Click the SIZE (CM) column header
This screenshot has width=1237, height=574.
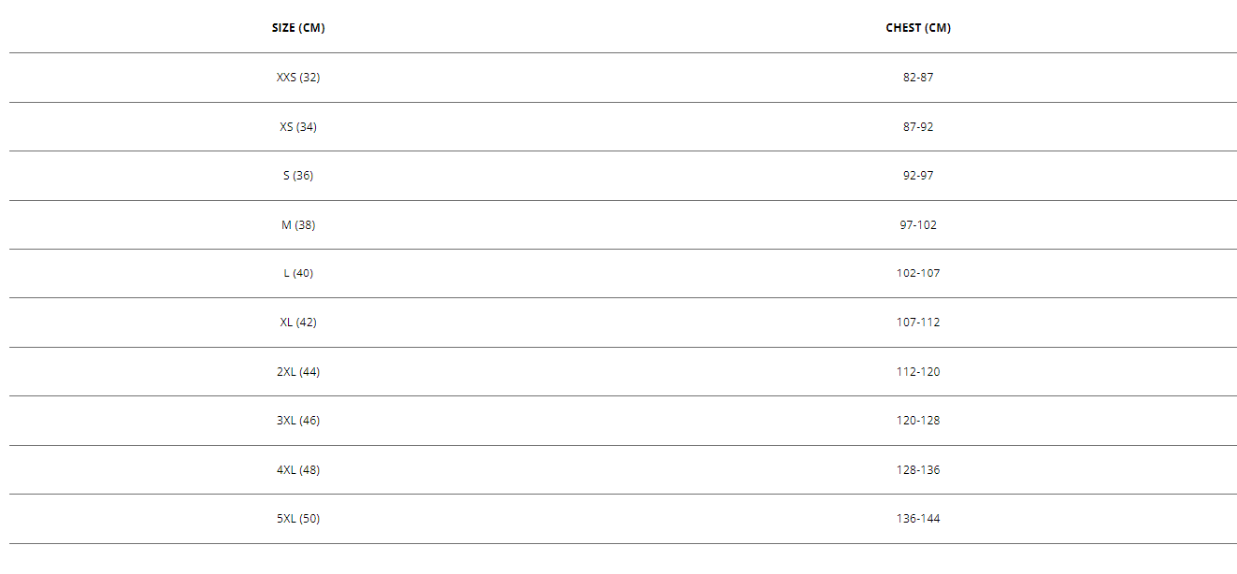pos(298,28)
